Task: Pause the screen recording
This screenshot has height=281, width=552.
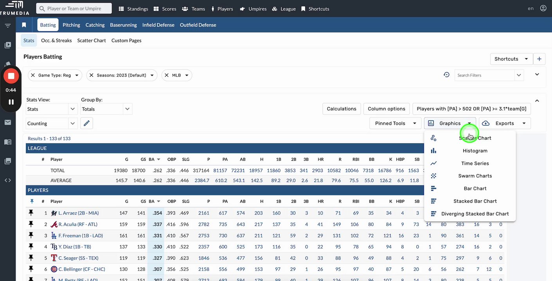Action: point(11,102)
